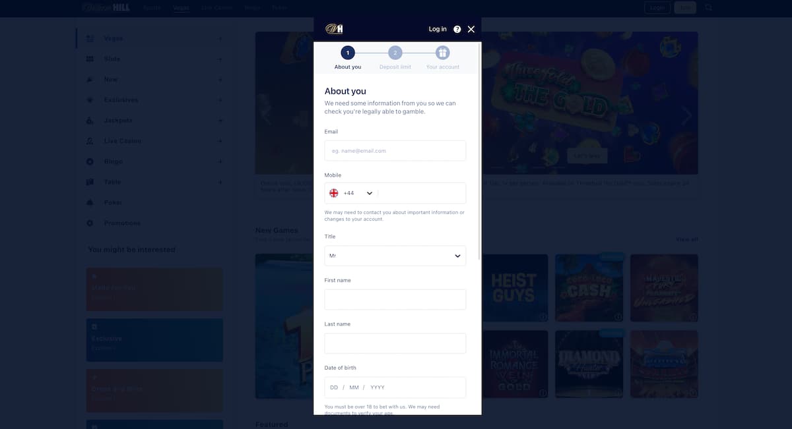Click the DD day field in Date of birth
The width and height of the screenshot is (792, 429).
tap(334, 387)
